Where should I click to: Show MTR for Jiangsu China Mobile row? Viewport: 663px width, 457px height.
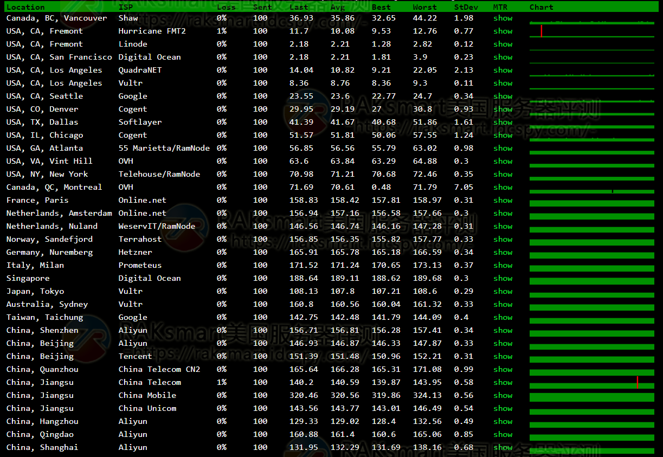(x=503, y=395)
